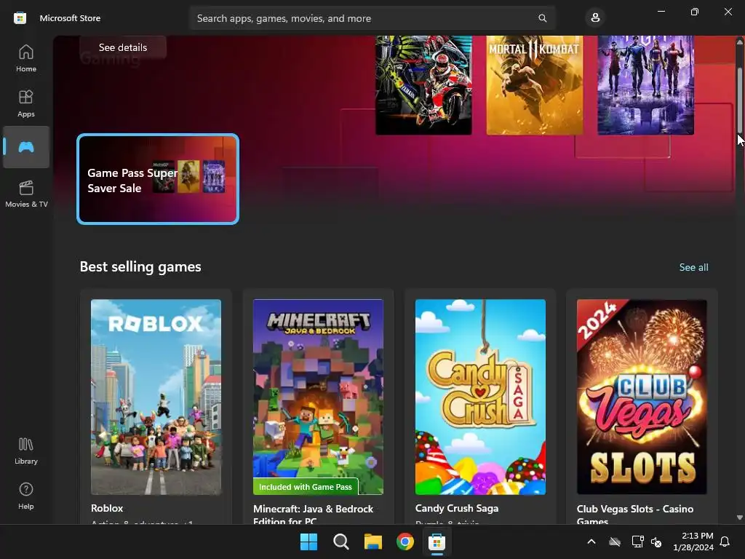Restore down the Microsoft Store window
Image resolution: width=745 pixels, height=559 pixels.
[694, 12]
